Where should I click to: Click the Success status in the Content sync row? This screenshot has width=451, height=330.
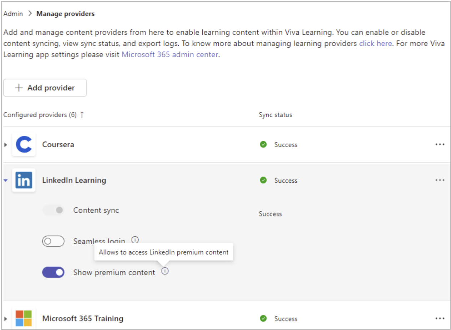[270, 214]
